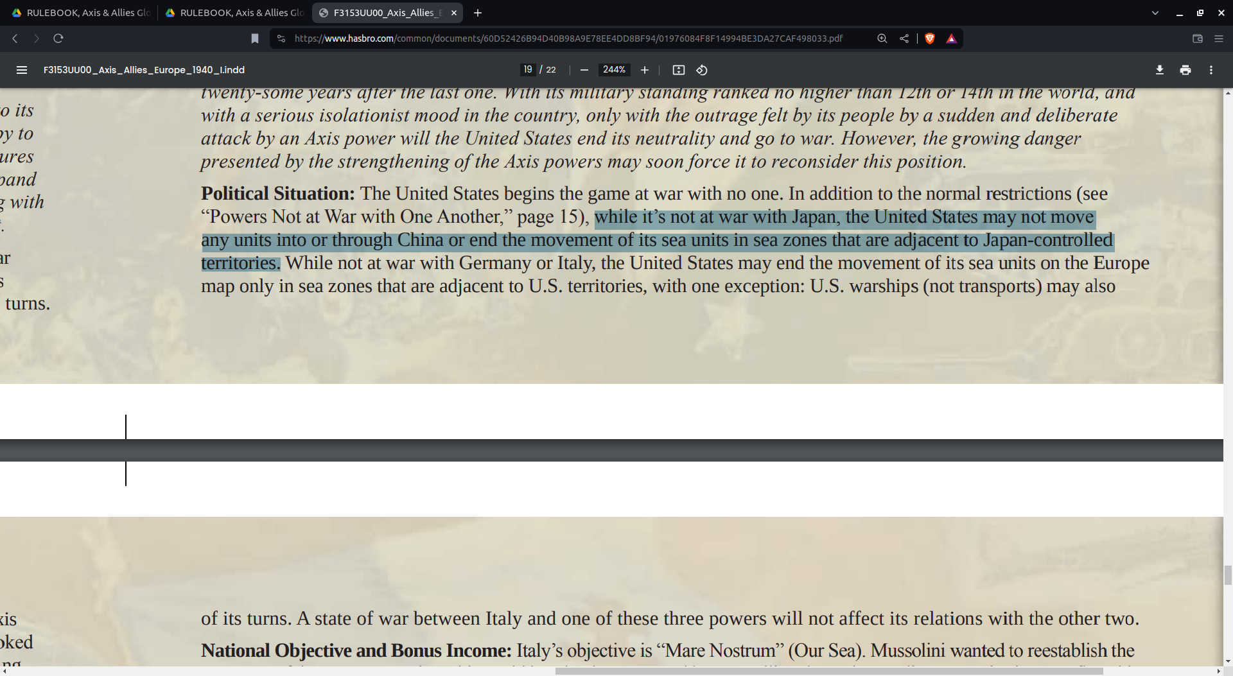Click the bold text "Political Situation:"

click(x=277, y=193)
